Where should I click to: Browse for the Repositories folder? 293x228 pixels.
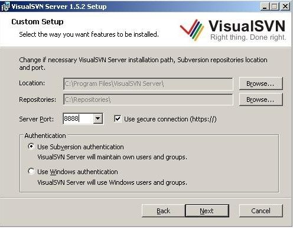coord(261,99)
